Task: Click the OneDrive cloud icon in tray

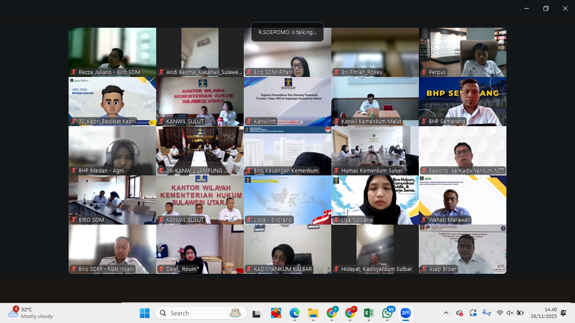Action: 460,313
